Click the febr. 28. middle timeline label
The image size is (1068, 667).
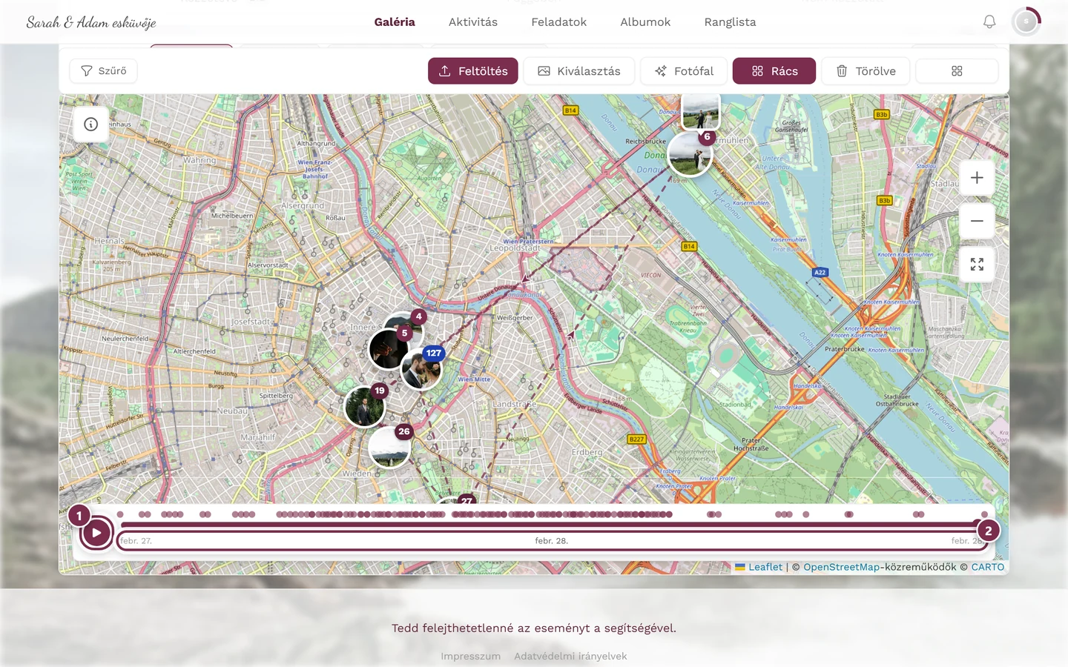tap(551, 541)
